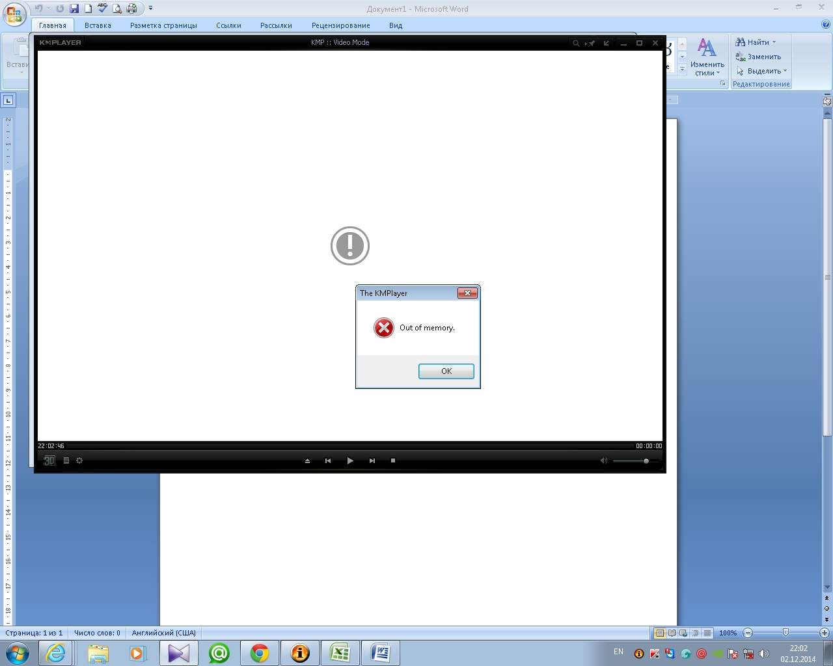This screenshot has height=666, width=833.
Task: Open Выделить dropdown in Word
Action: [x=761, y=71]
